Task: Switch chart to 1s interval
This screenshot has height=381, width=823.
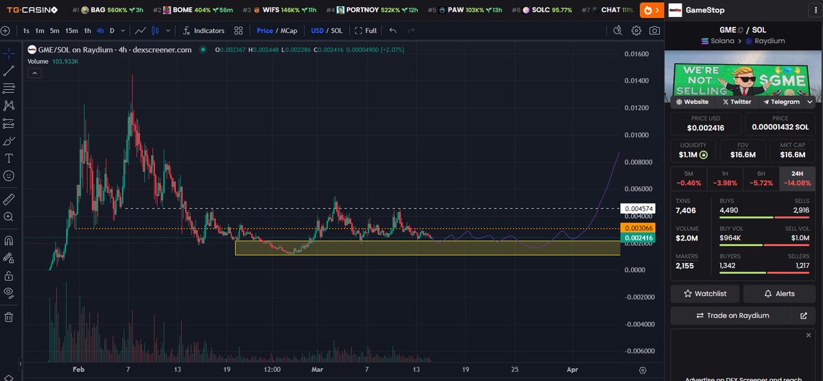Action: (26, 31)
